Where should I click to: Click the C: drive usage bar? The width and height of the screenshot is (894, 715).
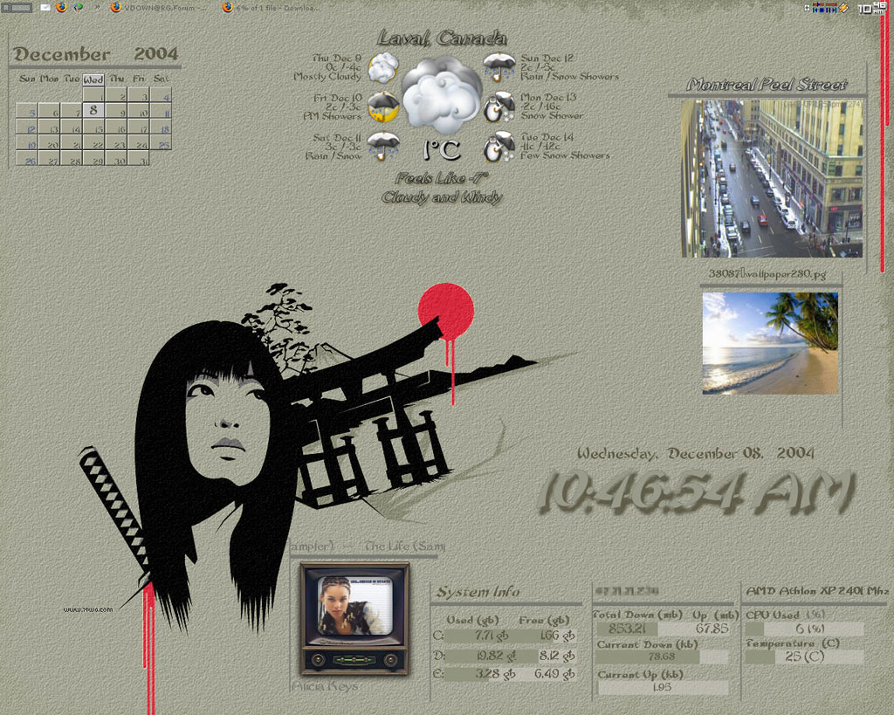pyautogui.click(x=510, y=636)
